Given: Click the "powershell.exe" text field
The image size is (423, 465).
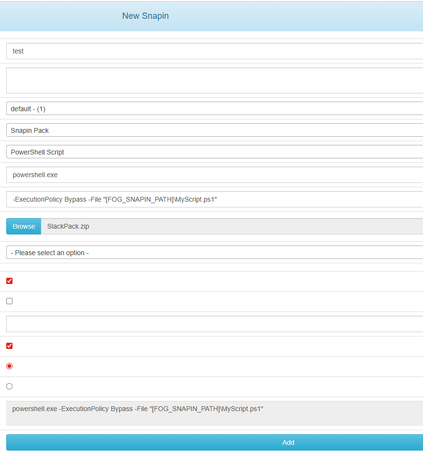Looking at the screenshot, I should [x=214, y=175].
